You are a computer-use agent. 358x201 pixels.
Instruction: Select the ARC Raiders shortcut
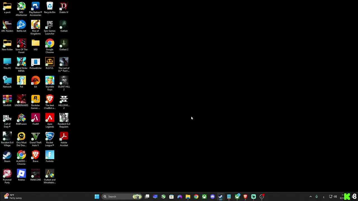(x=7, y=27)
